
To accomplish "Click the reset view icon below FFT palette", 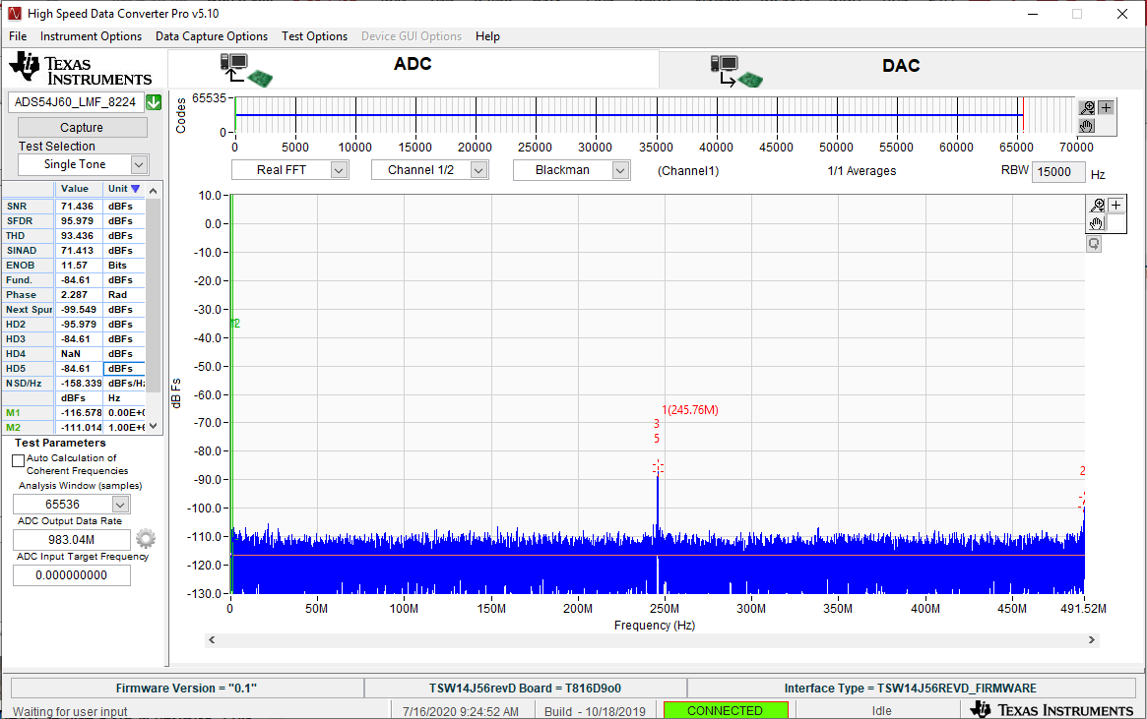I will click(1094, 244).
